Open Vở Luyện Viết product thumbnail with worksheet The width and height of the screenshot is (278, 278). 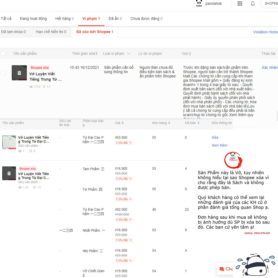point(9,142)
